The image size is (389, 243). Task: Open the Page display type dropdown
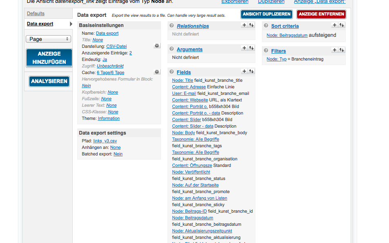pos(49,39)
